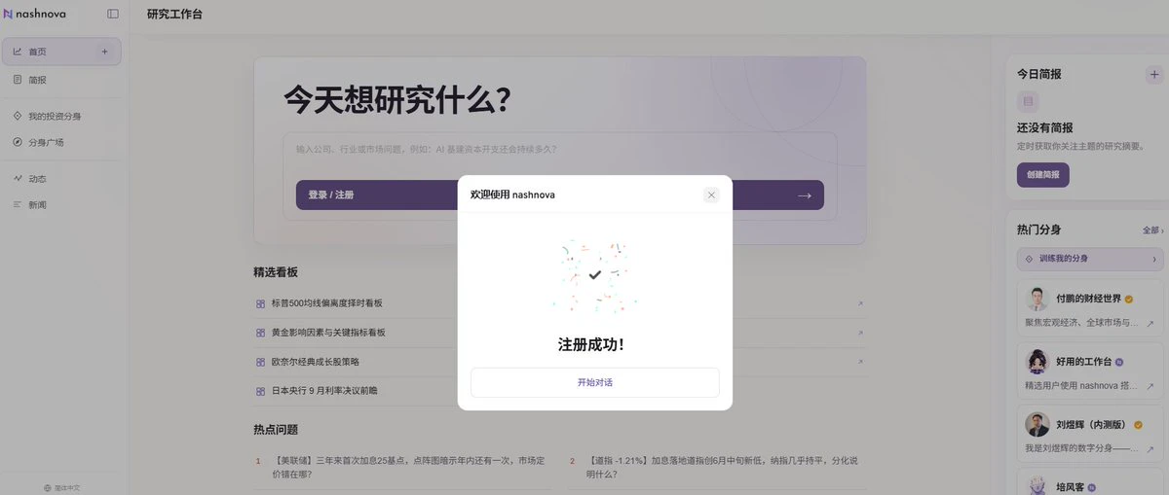Expand 训练我的分身 chevron row

pyautogui.click(x=1090, y=259)
